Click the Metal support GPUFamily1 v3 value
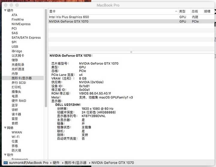The height and width of the screenshot is (167, 216). [x=106, y=97]
